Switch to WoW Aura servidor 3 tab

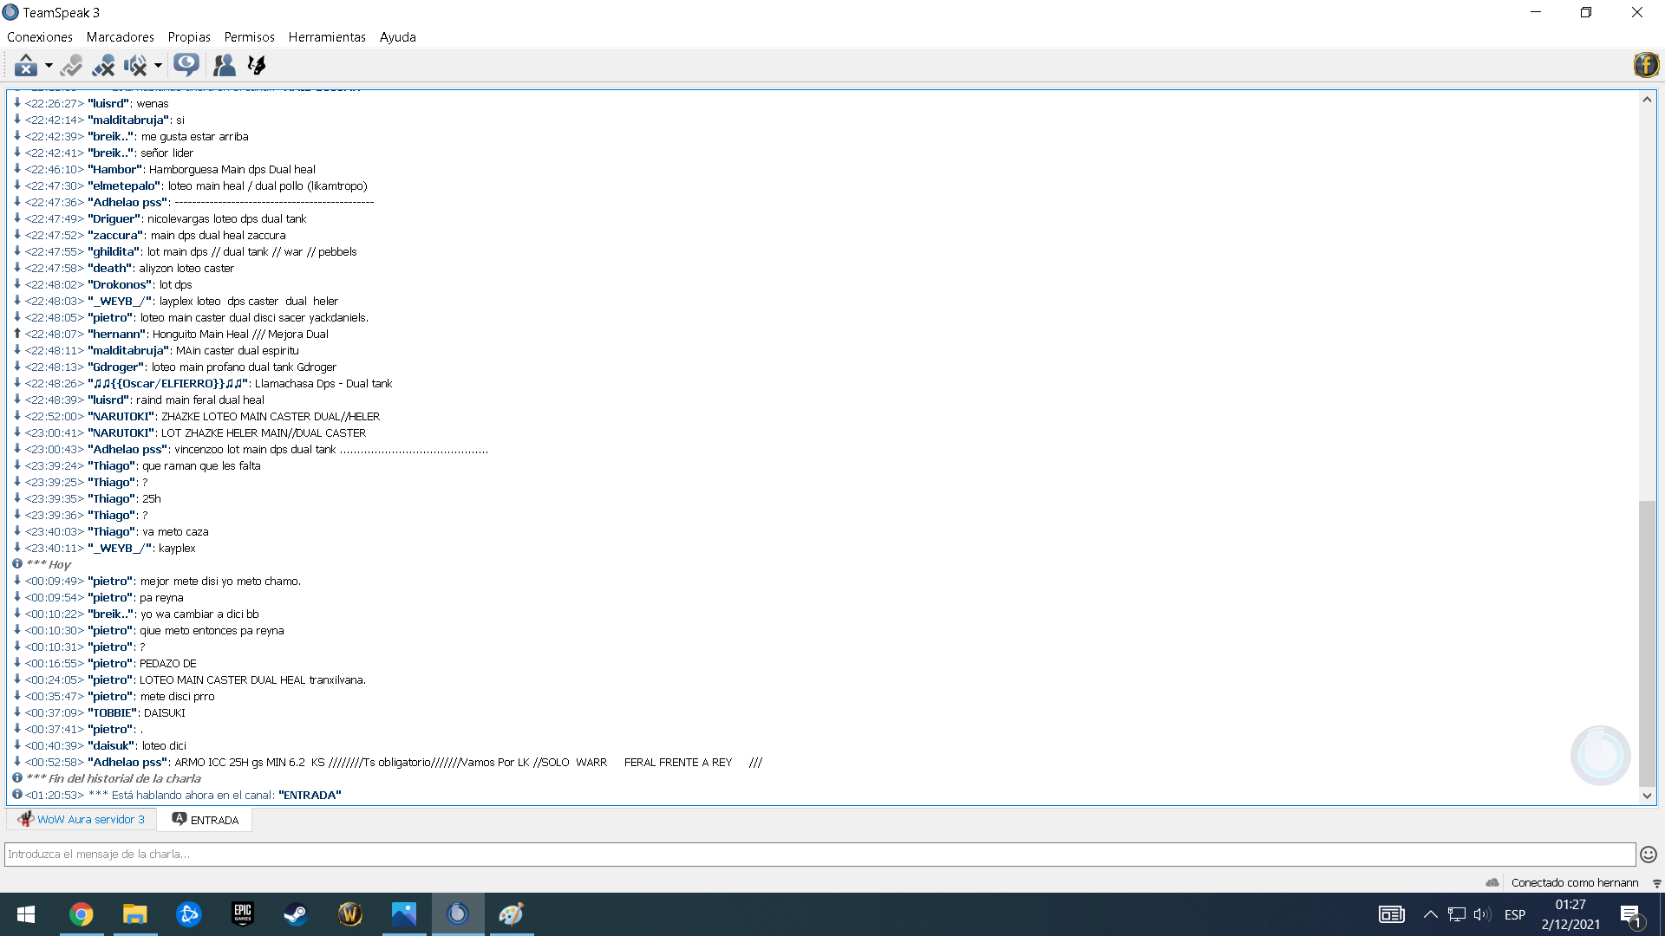82,820
